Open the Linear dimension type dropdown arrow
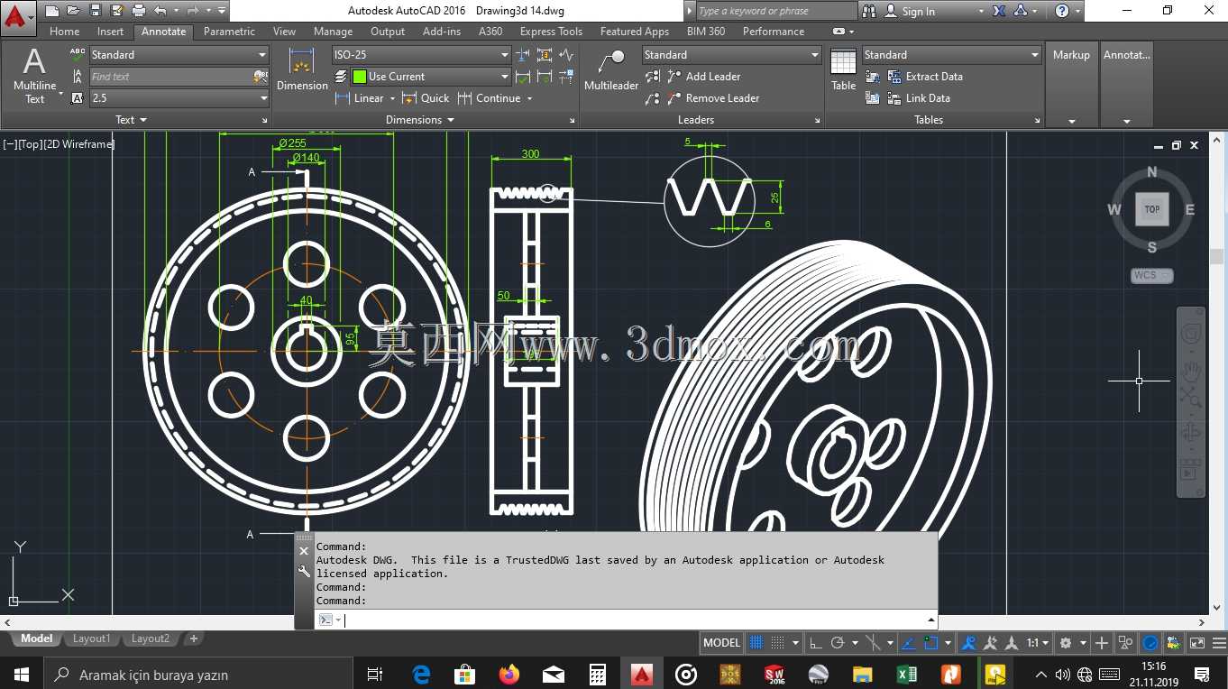Screen dimensions: 1228x689 pos(392,98)
